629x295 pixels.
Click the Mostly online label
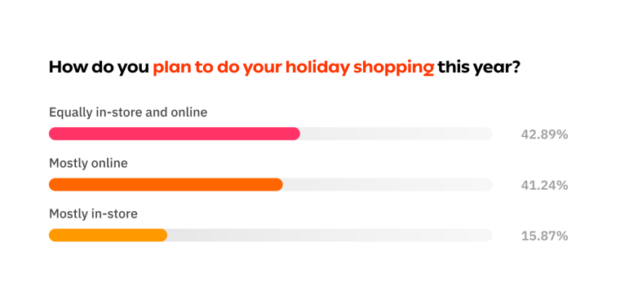(x=88, y=163)
